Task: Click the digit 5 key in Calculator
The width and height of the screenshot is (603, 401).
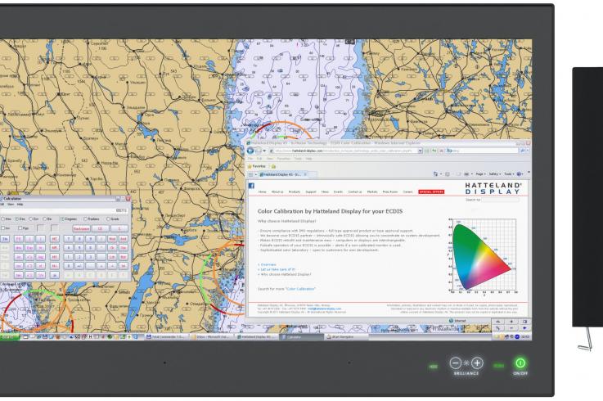Action: pyautogui.click(x=79, y=247)
